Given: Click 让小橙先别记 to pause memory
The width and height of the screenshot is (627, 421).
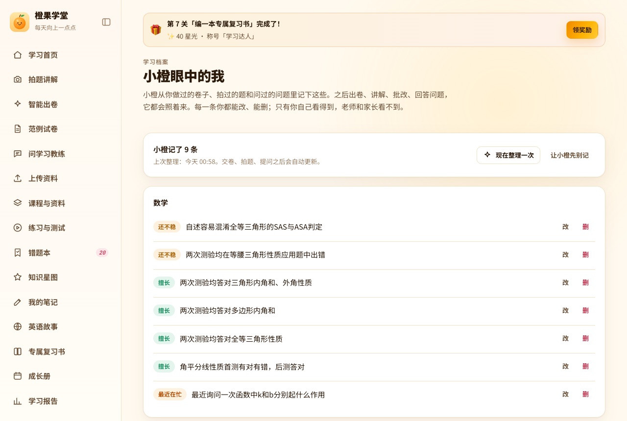Looking at the screenshot, I should tap(570, 155).
